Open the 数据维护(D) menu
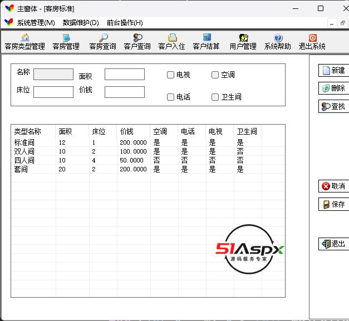The height and width of the screenshot is (321, 349). (81, 22)
